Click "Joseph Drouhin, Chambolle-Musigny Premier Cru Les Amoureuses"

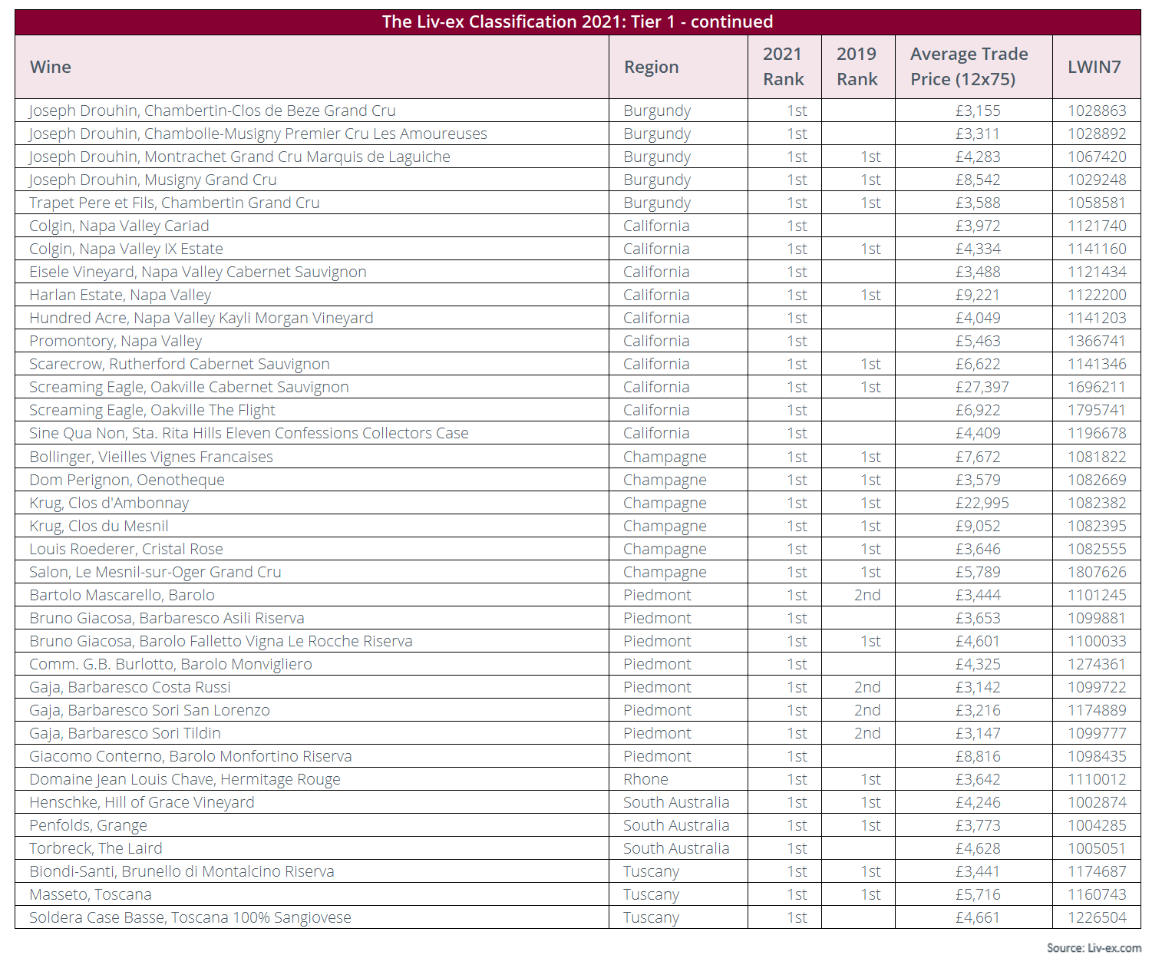tap(258, 134)
